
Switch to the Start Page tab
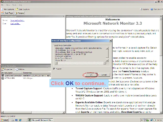pyautogui.click(x=7, y=13)
